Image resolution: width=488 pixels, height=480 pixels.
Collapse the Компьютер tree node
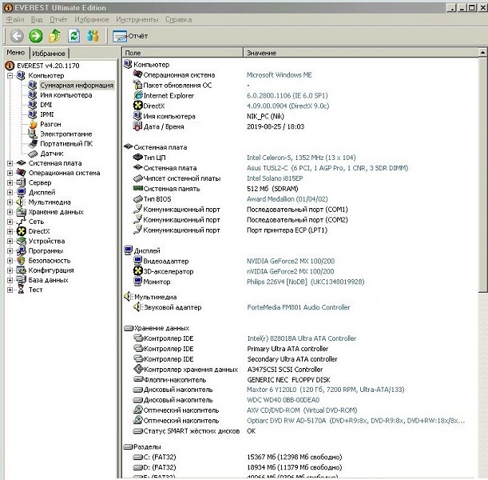[x=10, y=75]
